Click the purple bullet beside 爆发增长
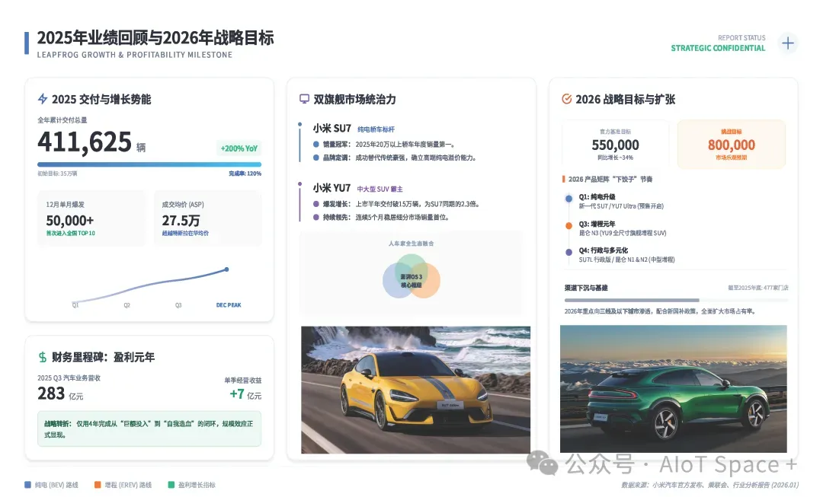The width and height of the screenshot is (823, 497). (x=316, y=204)
